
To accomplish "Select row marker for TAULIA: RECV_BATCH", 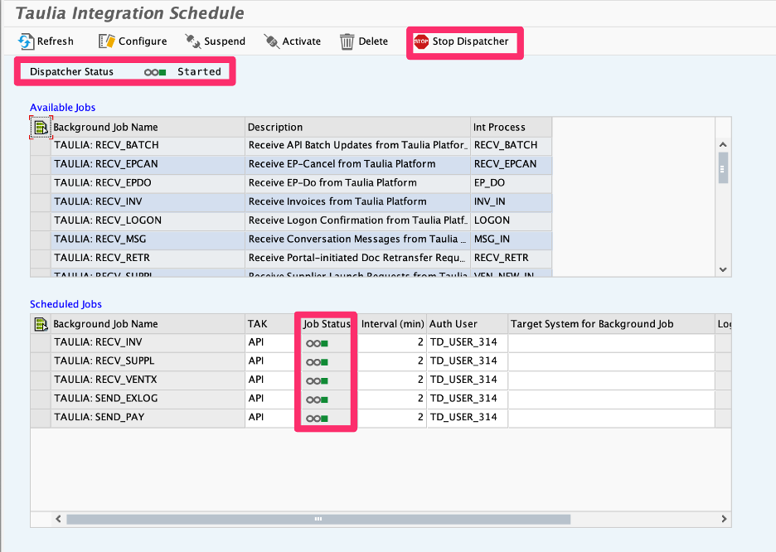I will 40,145.
